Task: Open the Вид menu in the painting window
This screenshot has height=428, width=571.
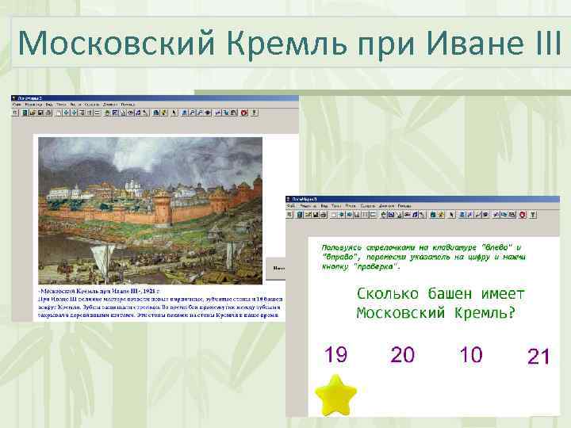Action: 49,105
